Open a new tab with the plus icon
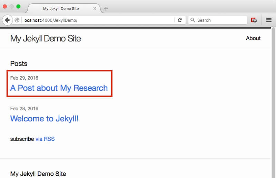This screenshot has height=178, width=276. tap(106, 9)
